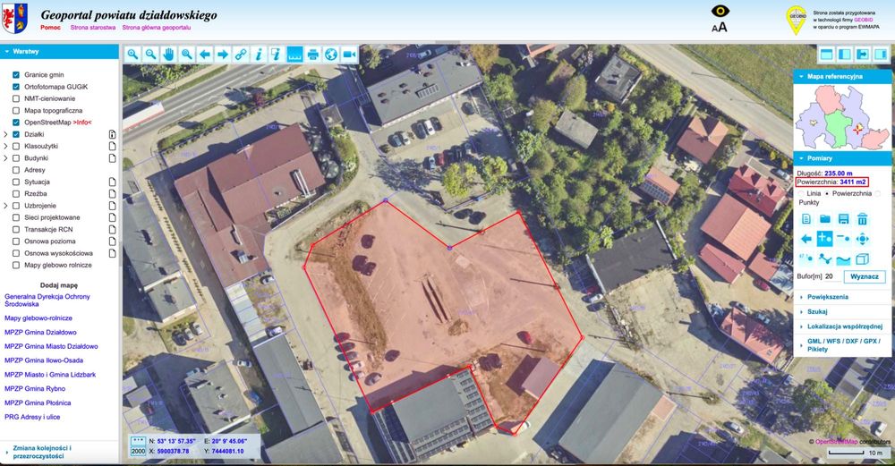Expand the Uzbrojenie layer tree
The image size is (895, 466).
coord(5,206)
